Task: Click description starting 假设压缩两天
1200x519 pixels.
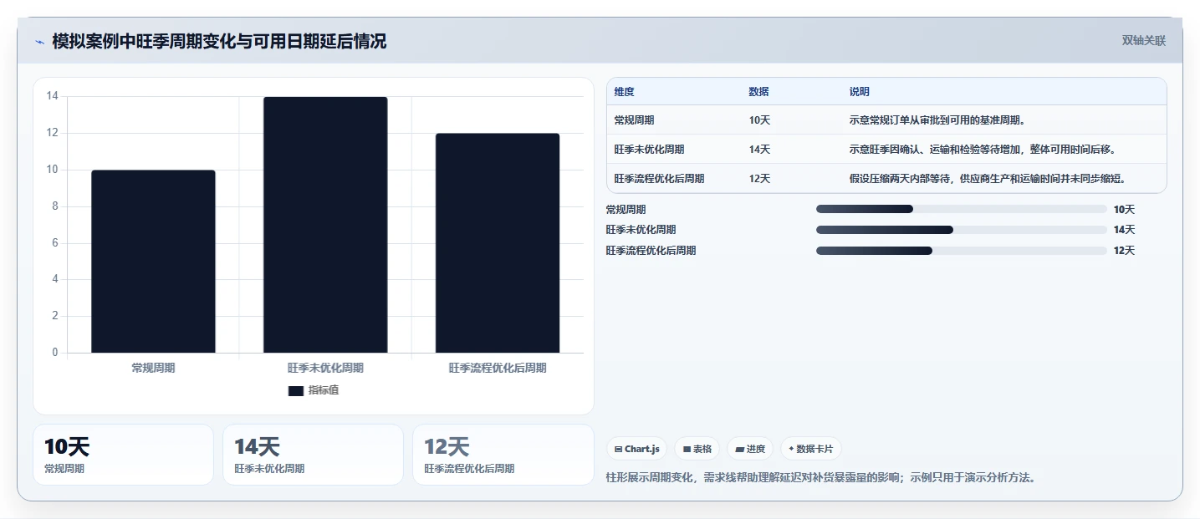Action: 988,179
